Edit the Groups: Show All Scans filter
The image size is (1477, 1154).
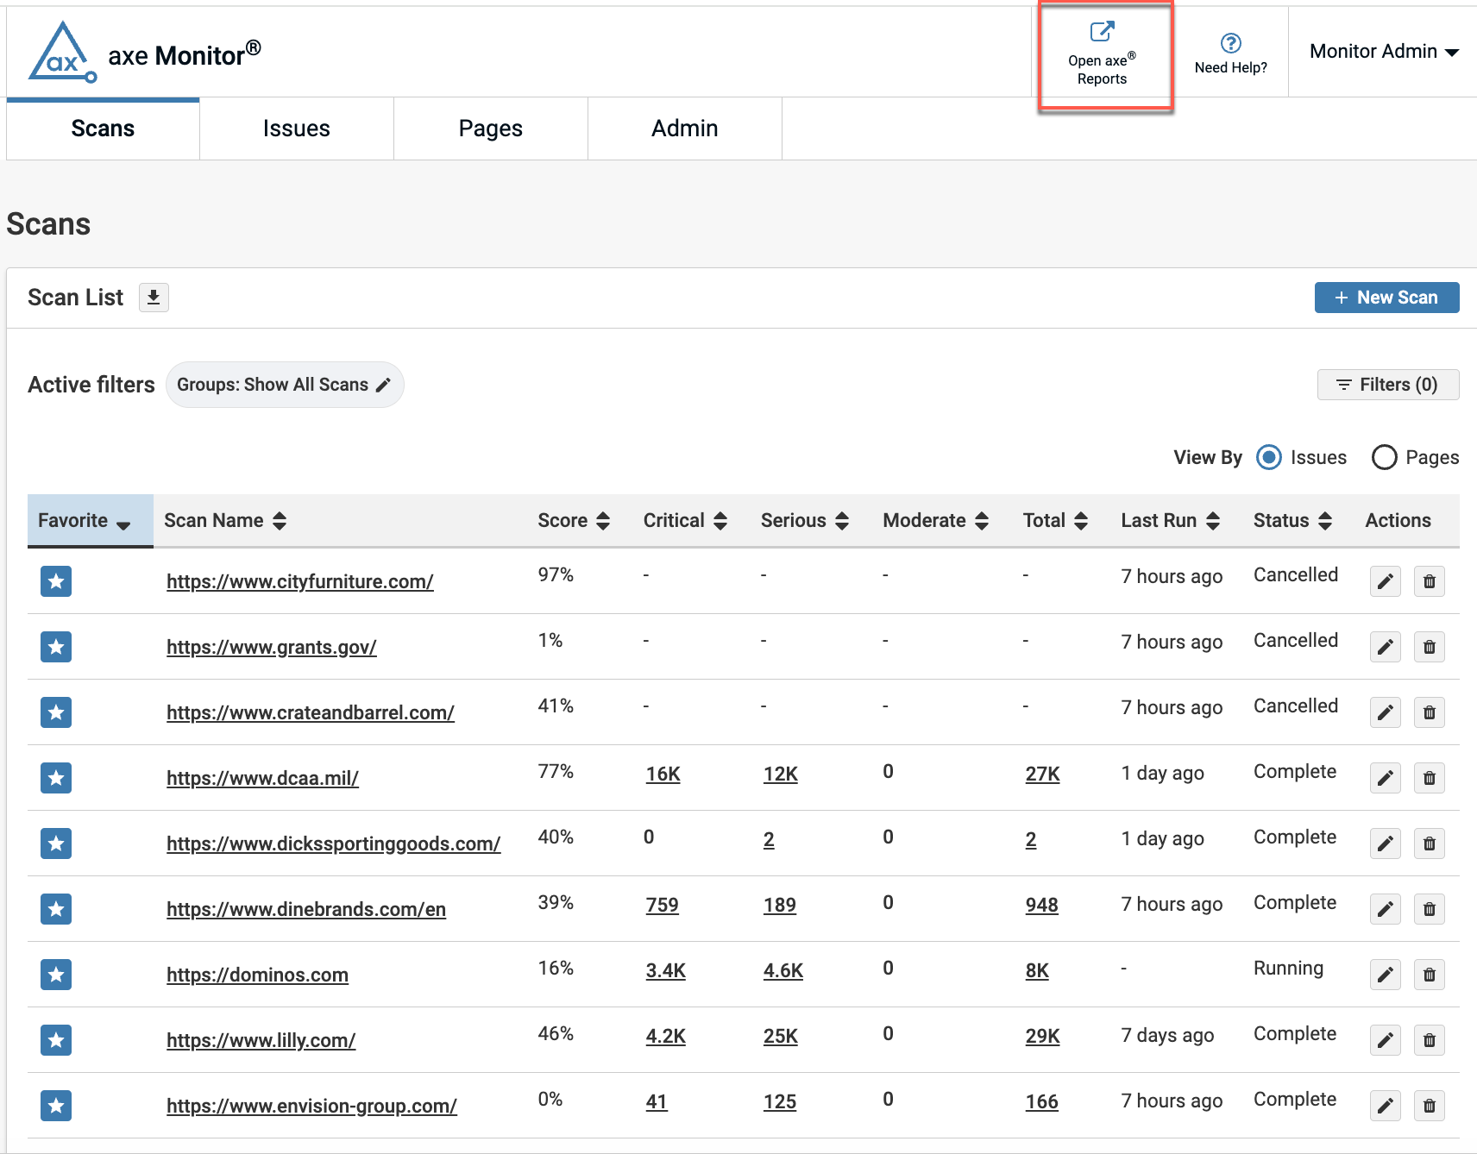[383, 385]
